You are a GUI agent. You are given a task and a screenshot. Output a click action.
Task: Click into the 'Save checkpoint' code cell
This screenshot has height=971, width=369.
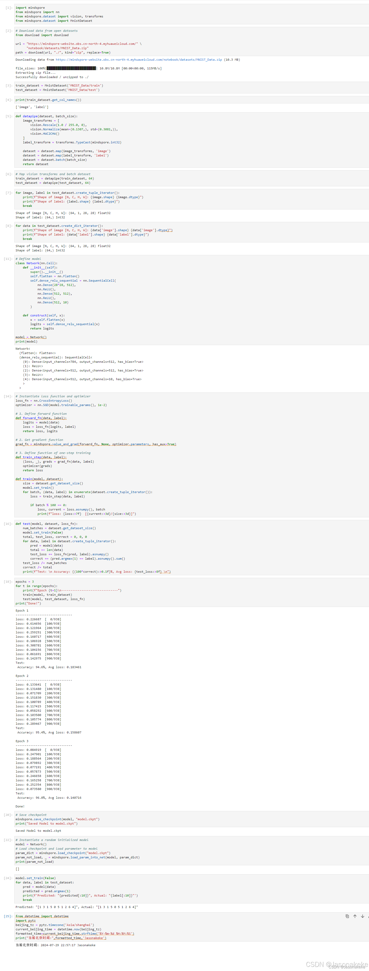coord(191,819)
